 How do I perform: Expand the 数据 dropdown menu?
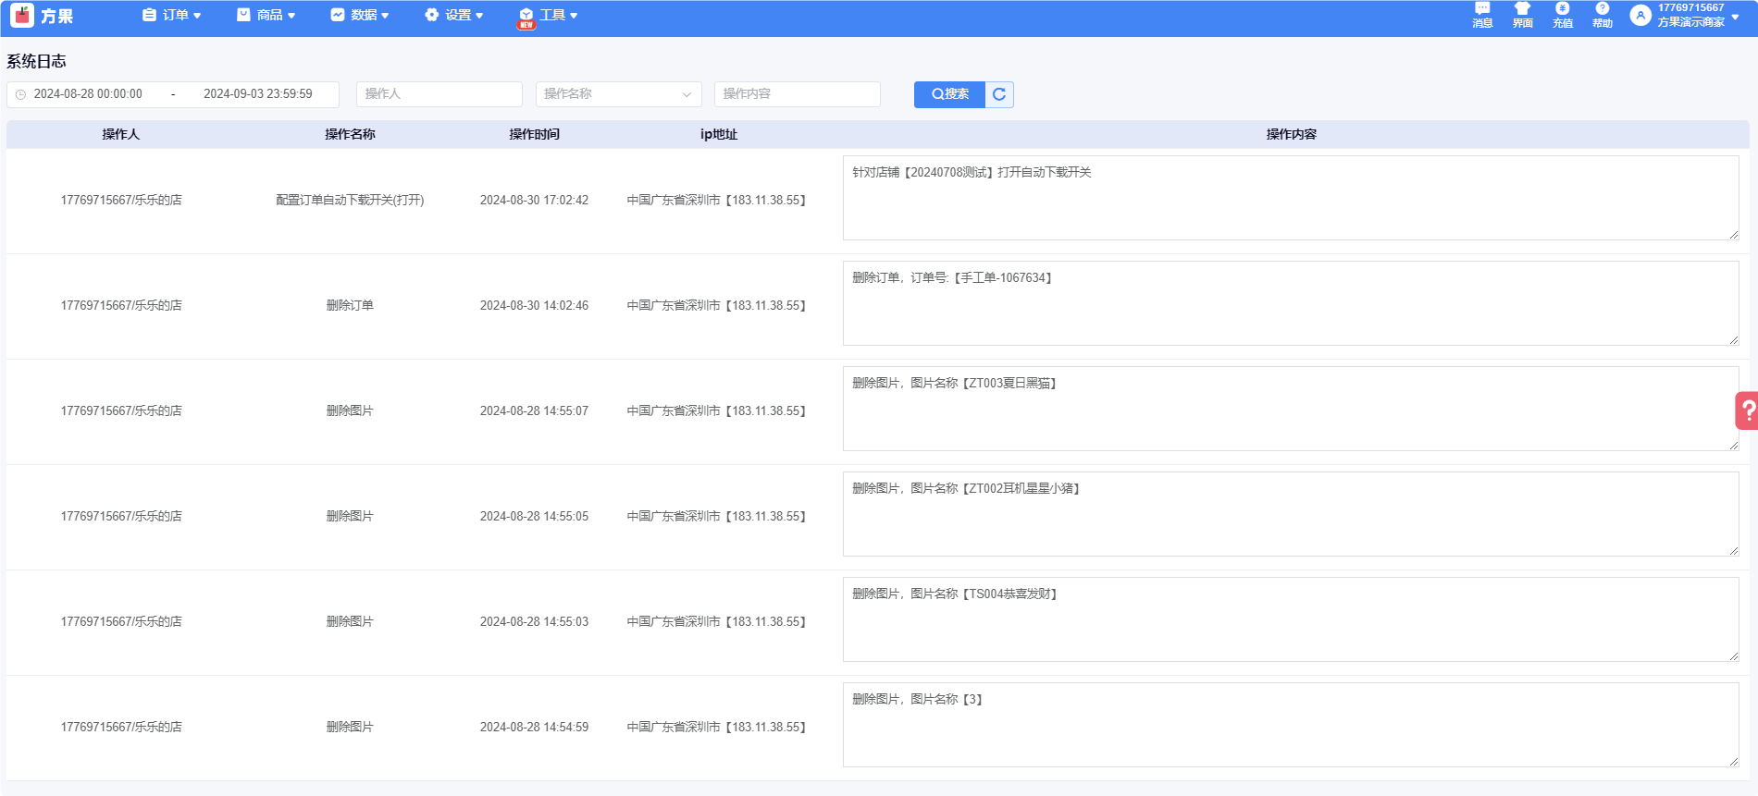pos(360,16)
